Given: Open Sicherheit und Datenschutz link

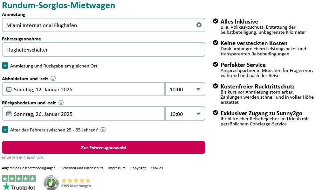Looking at the screenshot, I should 82,168.
